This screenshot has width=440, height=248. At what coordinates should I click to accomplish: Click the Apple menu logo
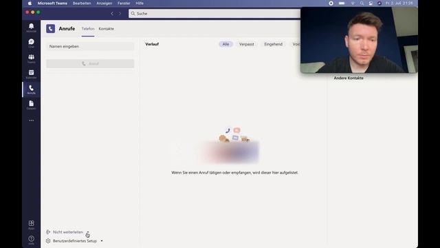[30, 3]
